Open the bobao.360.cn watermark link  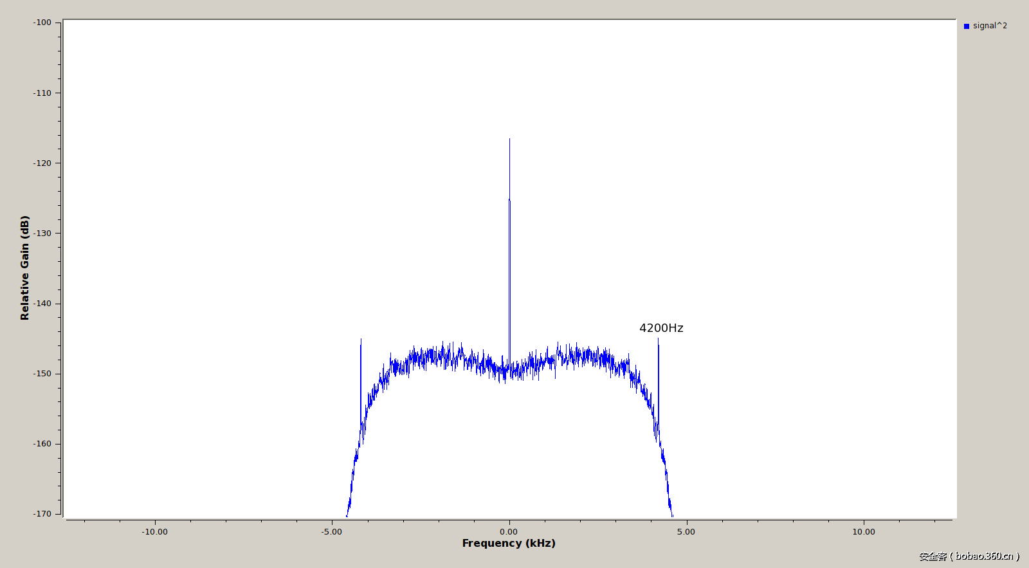click(x=969, y=556)
